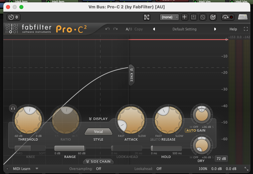Click the Ratio knob

click(x=66, y=120)
